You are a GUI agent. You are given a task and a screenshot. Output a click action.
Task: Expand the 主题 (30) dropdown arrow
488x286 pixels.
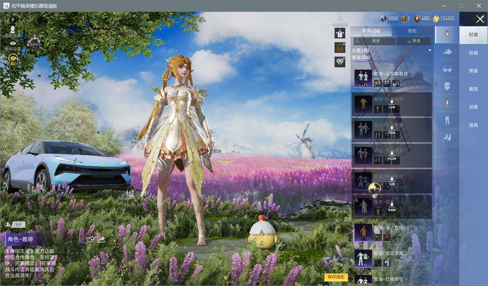pos(430,51)
